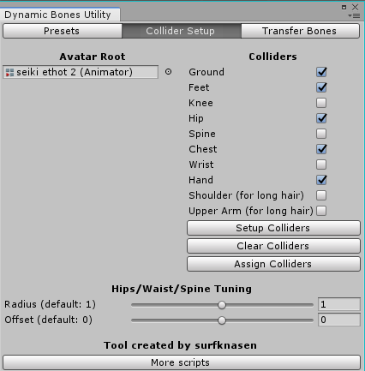Click the Animator prefab icon in Avatar Root
The height and width of the screenshot is (371, 365).
pos(9,72)
